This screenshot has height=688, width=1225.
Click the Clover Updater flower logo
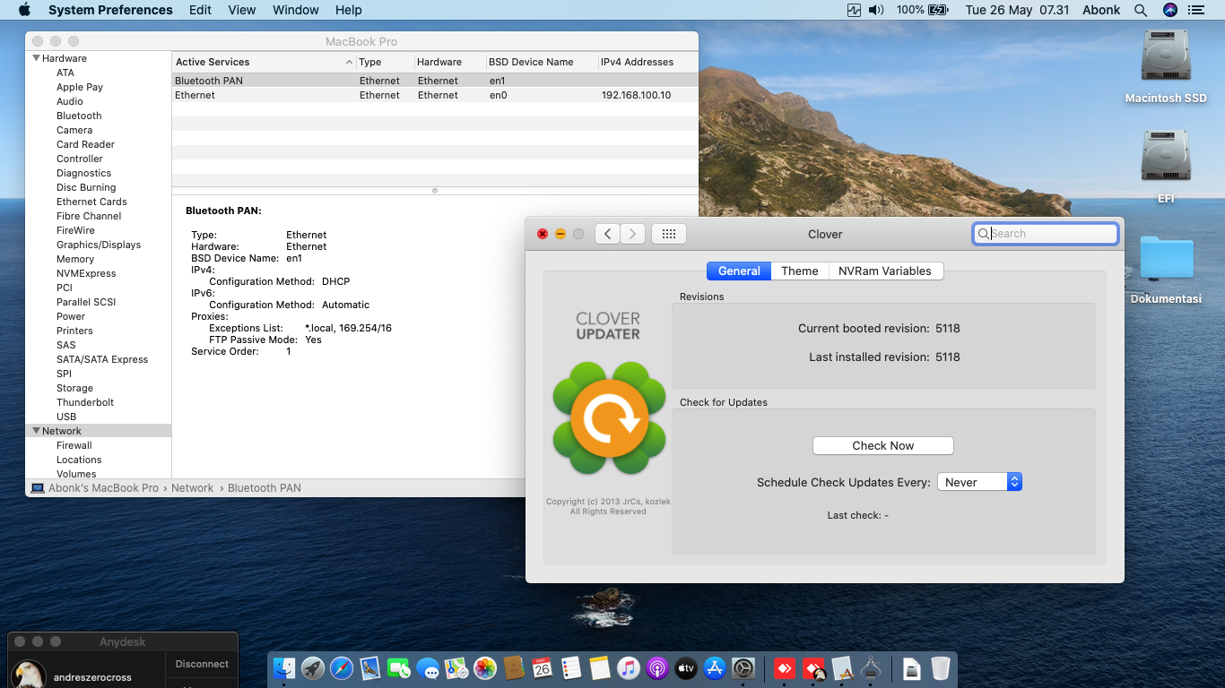tap(609, 417)
